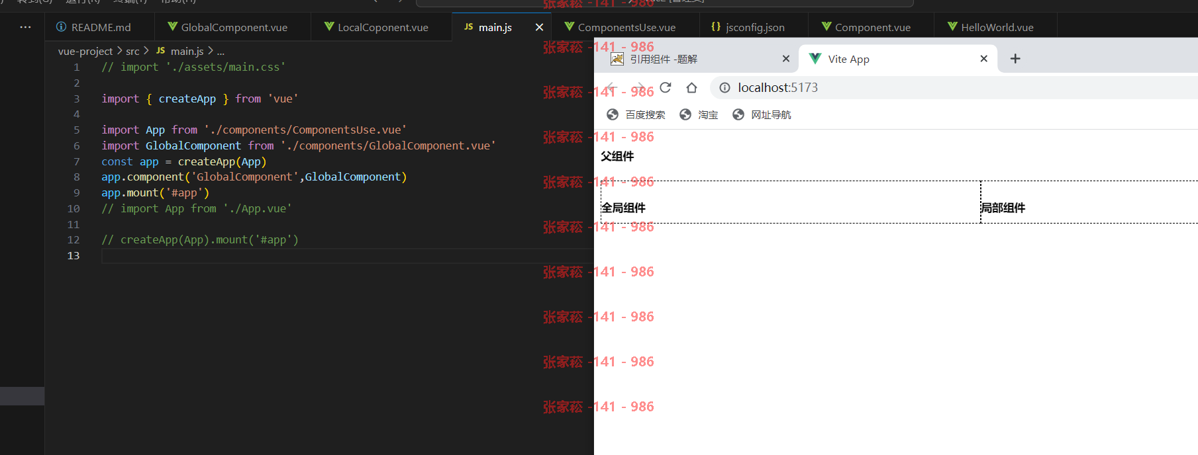
Task: Click the JS icon on main.js tab
Action: click(468, 27)
